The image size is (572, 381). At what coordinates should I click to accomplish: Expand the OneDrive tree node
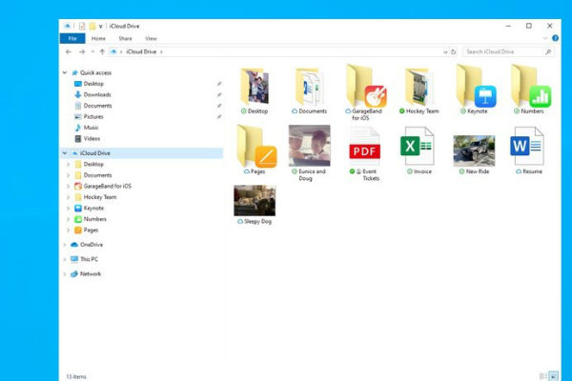click(64, 244)
